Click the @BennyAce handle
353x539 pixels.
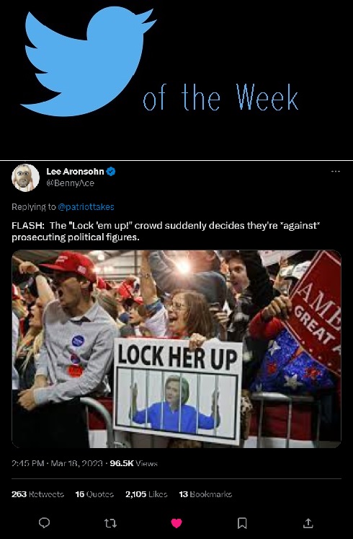[71, 183]
